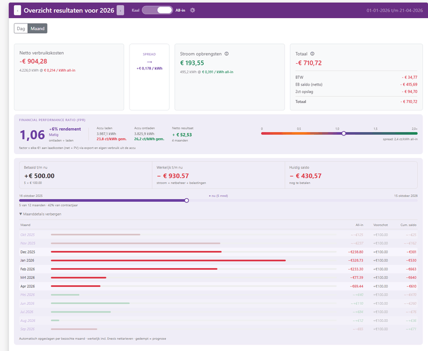
Task: Select the Jan 2026 row label
Action: [x=27, y=261]
